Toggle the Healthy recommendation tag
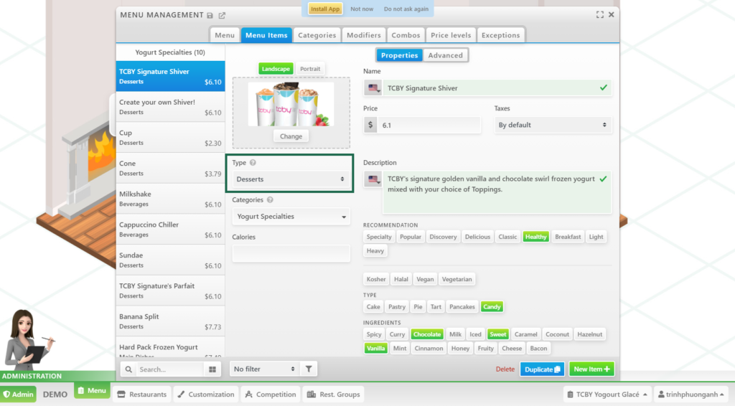The width and height of the screenshot is (735, 406). click(x=535, y=237)
